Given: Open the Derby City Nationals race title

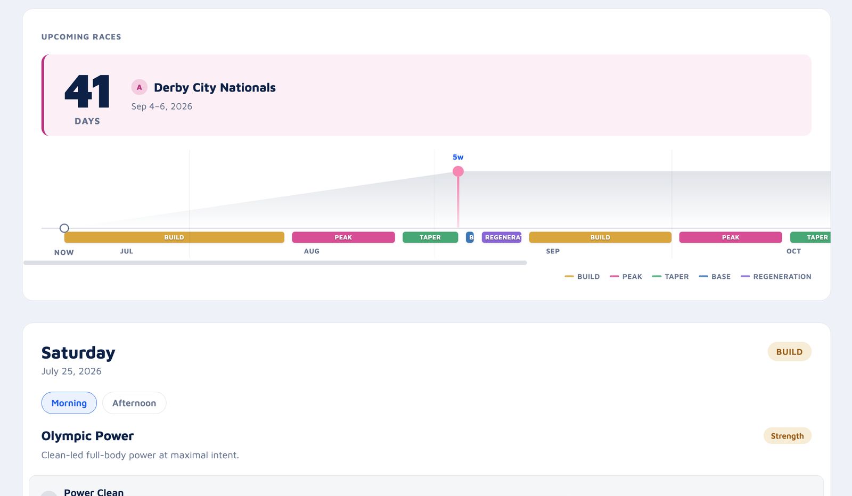Looking at the screenshot, I should coord(215,87).
